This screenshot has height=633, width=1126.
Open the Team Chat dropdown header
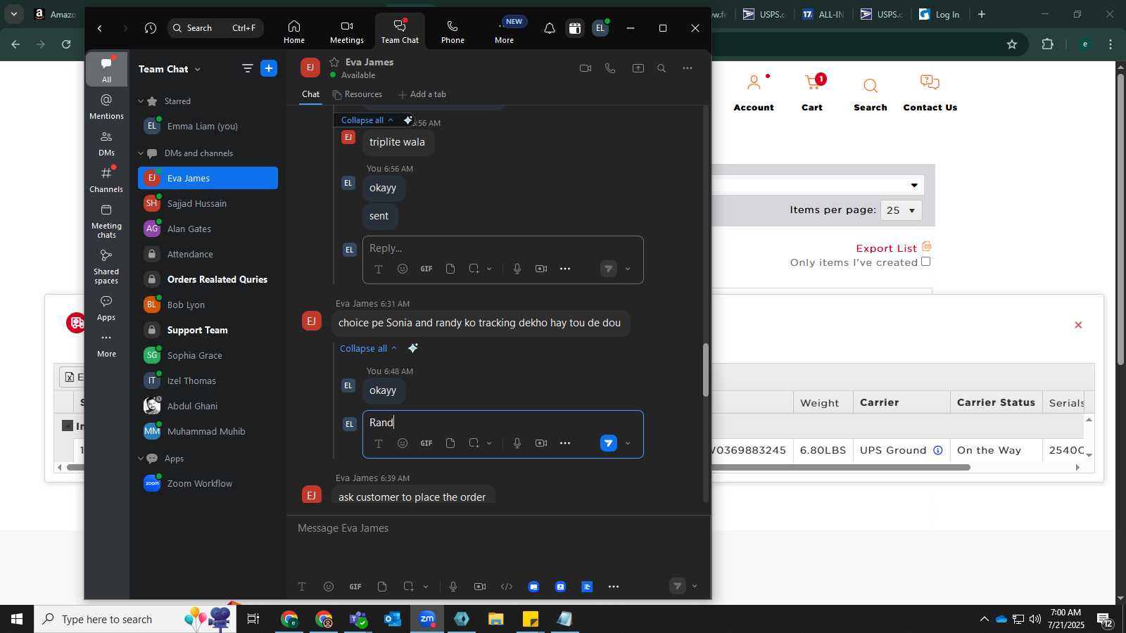pos(170,69)
